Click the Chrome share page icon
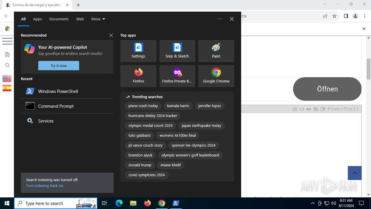Image resolution: width=371 pixels, height=209 pixels. 325,16
